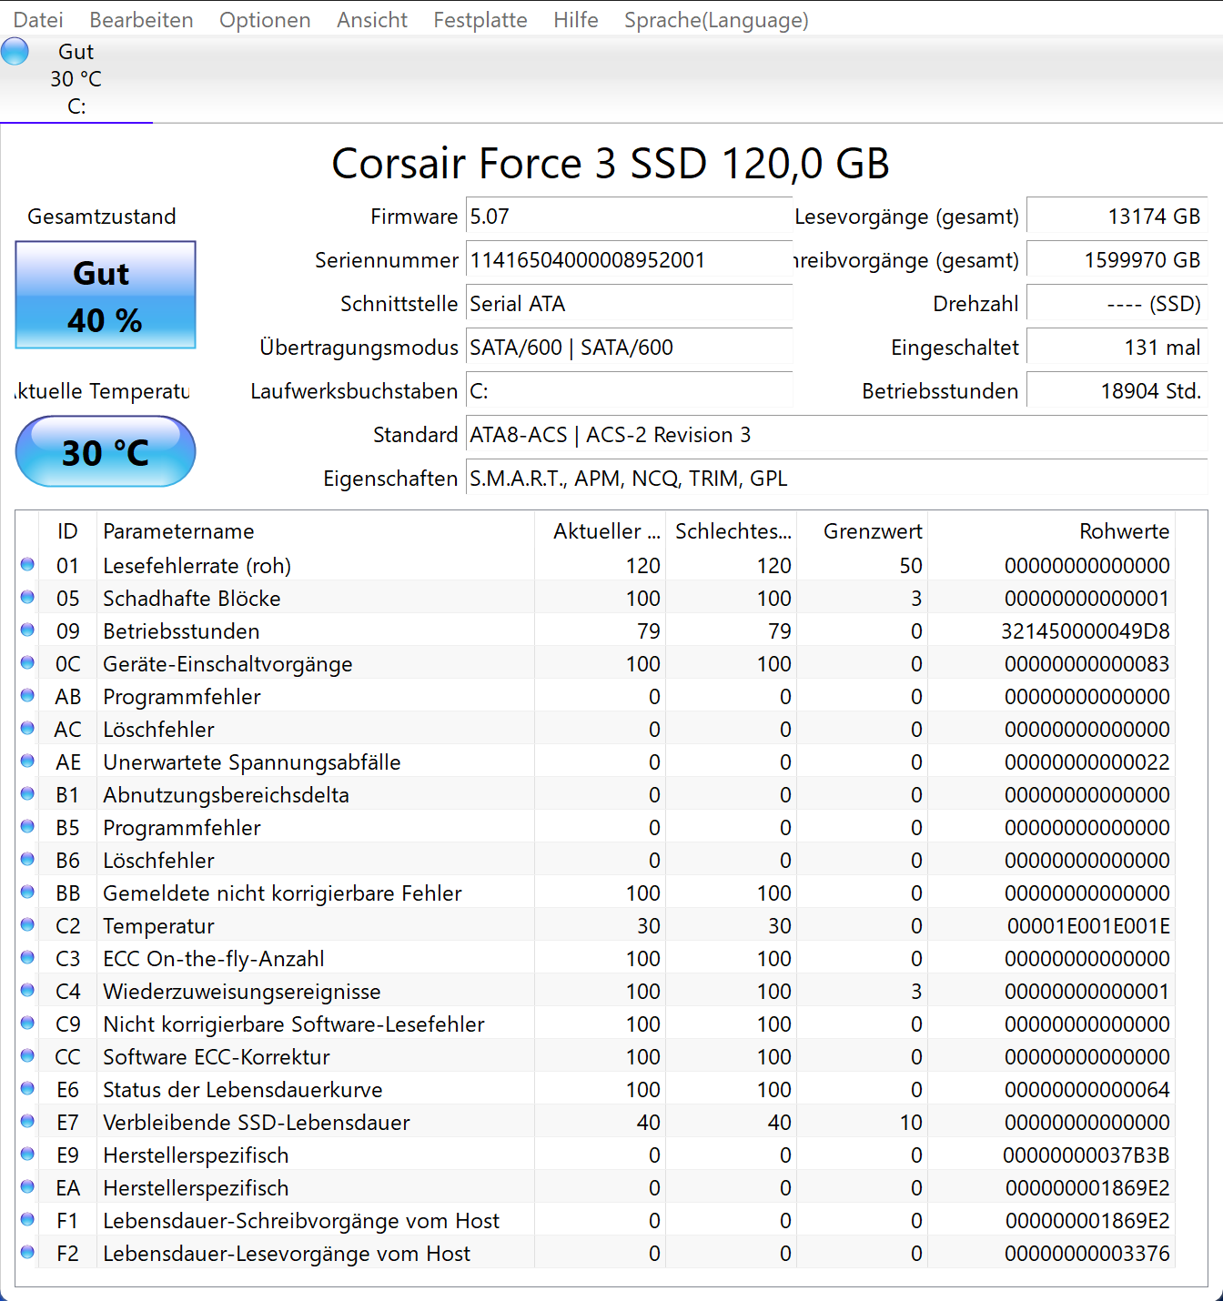The image size is (1223, 1301).
Task: Click the 30 °C temperature indicator
Action: point(105,451)
